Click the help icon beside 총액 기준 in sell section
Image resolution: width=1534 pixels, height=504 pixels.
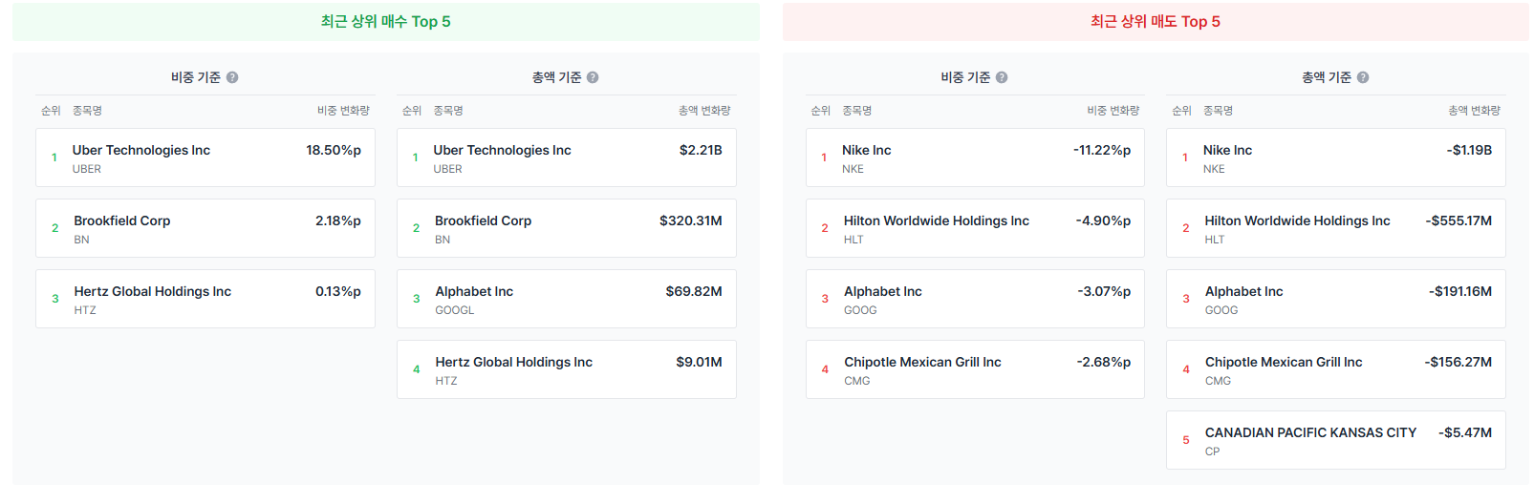pos(1363,77)
